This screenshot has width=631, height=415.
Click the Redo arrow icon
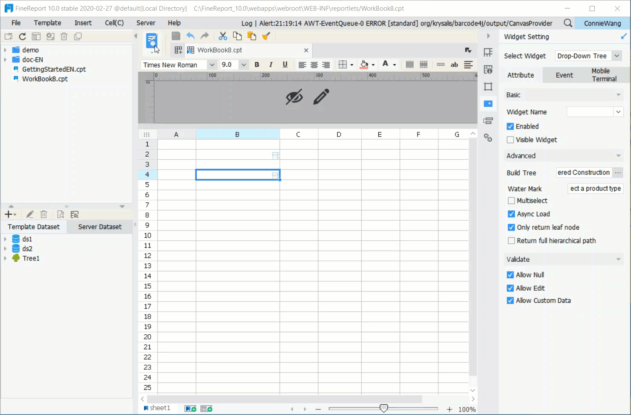click(204, 36)
